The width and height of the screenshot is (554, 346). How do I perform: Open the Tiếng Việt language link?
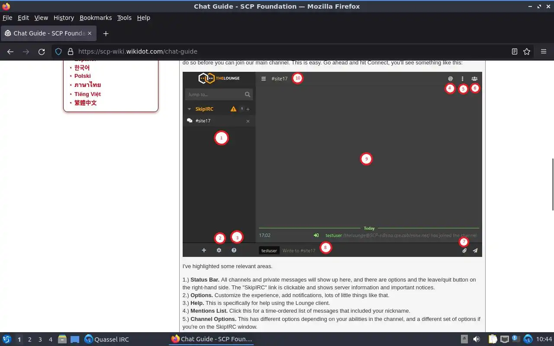pos(87,94)
